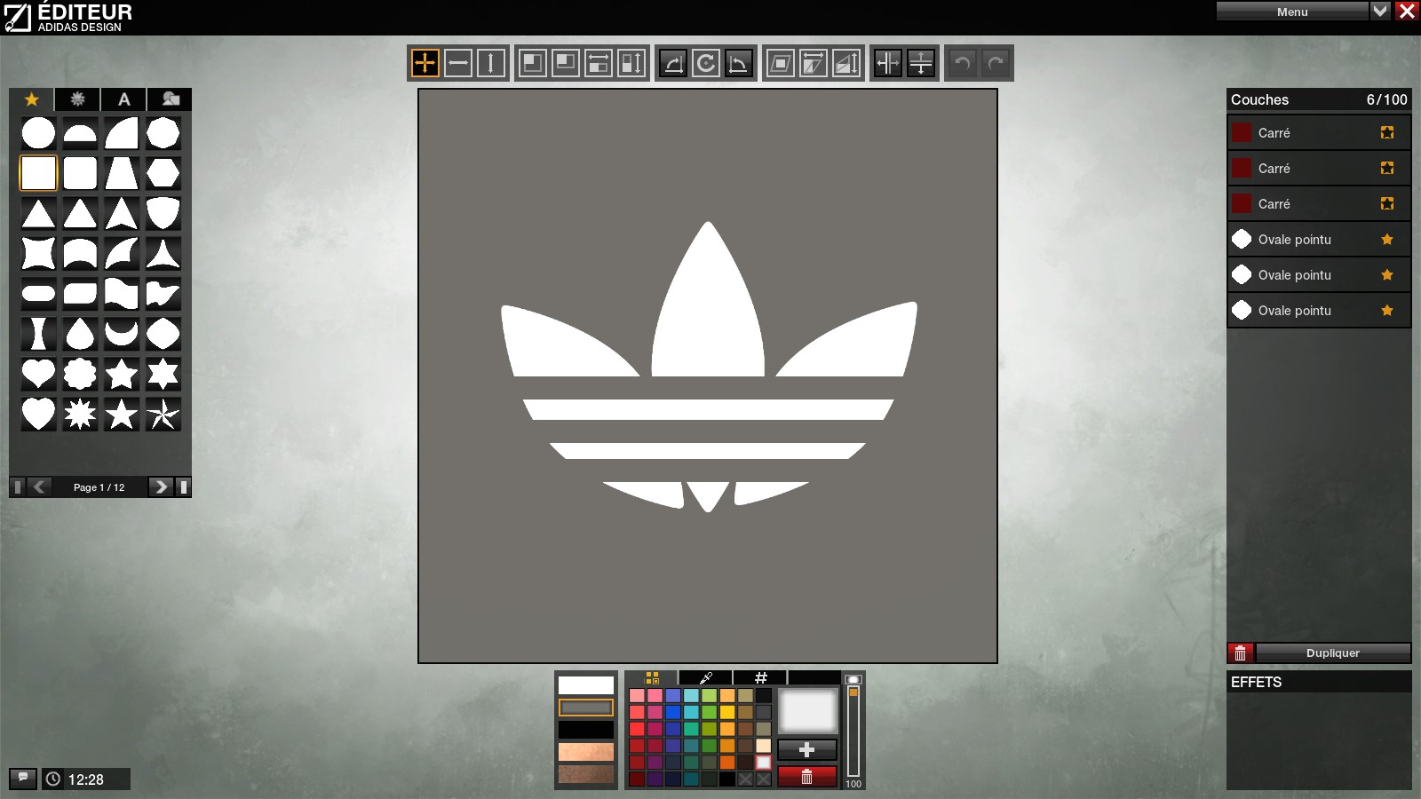Jump to last shapes page

184,487
